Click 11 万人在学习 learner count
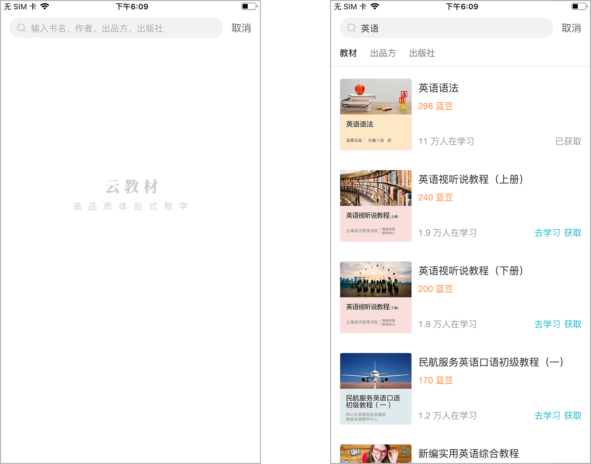Image resolution: width=591 pixels, height=464 pixels. [x=446, y=141]
